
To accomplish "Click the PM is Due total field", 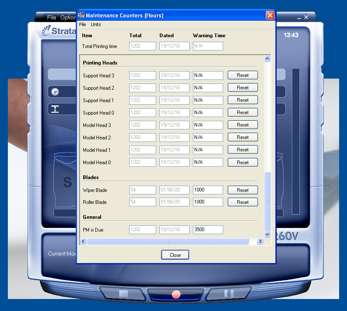I will (142, 230).
